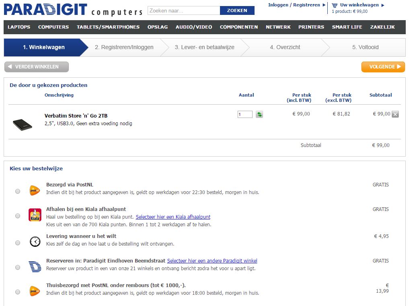Focus the Zoeken naar search field

pos(184,10)
